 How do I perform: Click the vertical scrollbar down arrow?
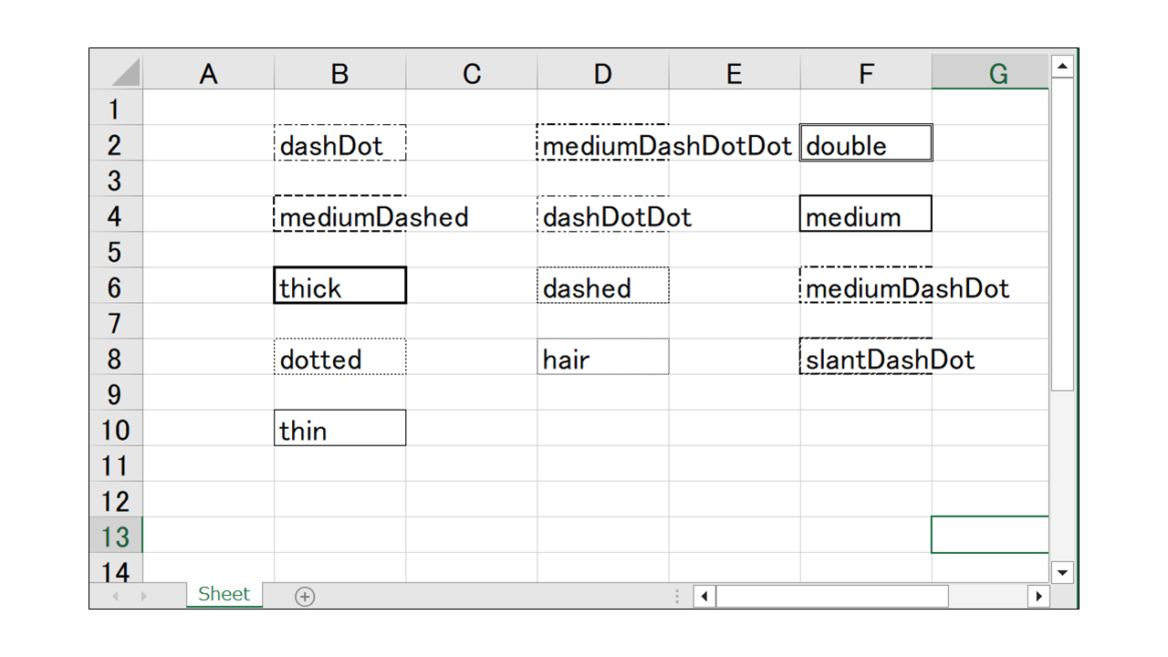click(x=1062, y=572)
